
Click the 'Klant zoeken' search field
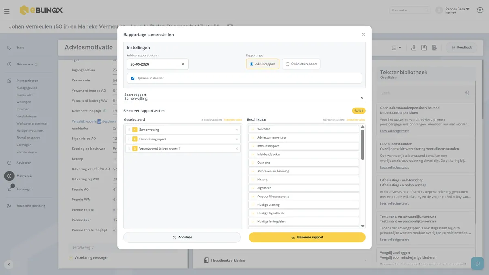[x=410, y=10]
